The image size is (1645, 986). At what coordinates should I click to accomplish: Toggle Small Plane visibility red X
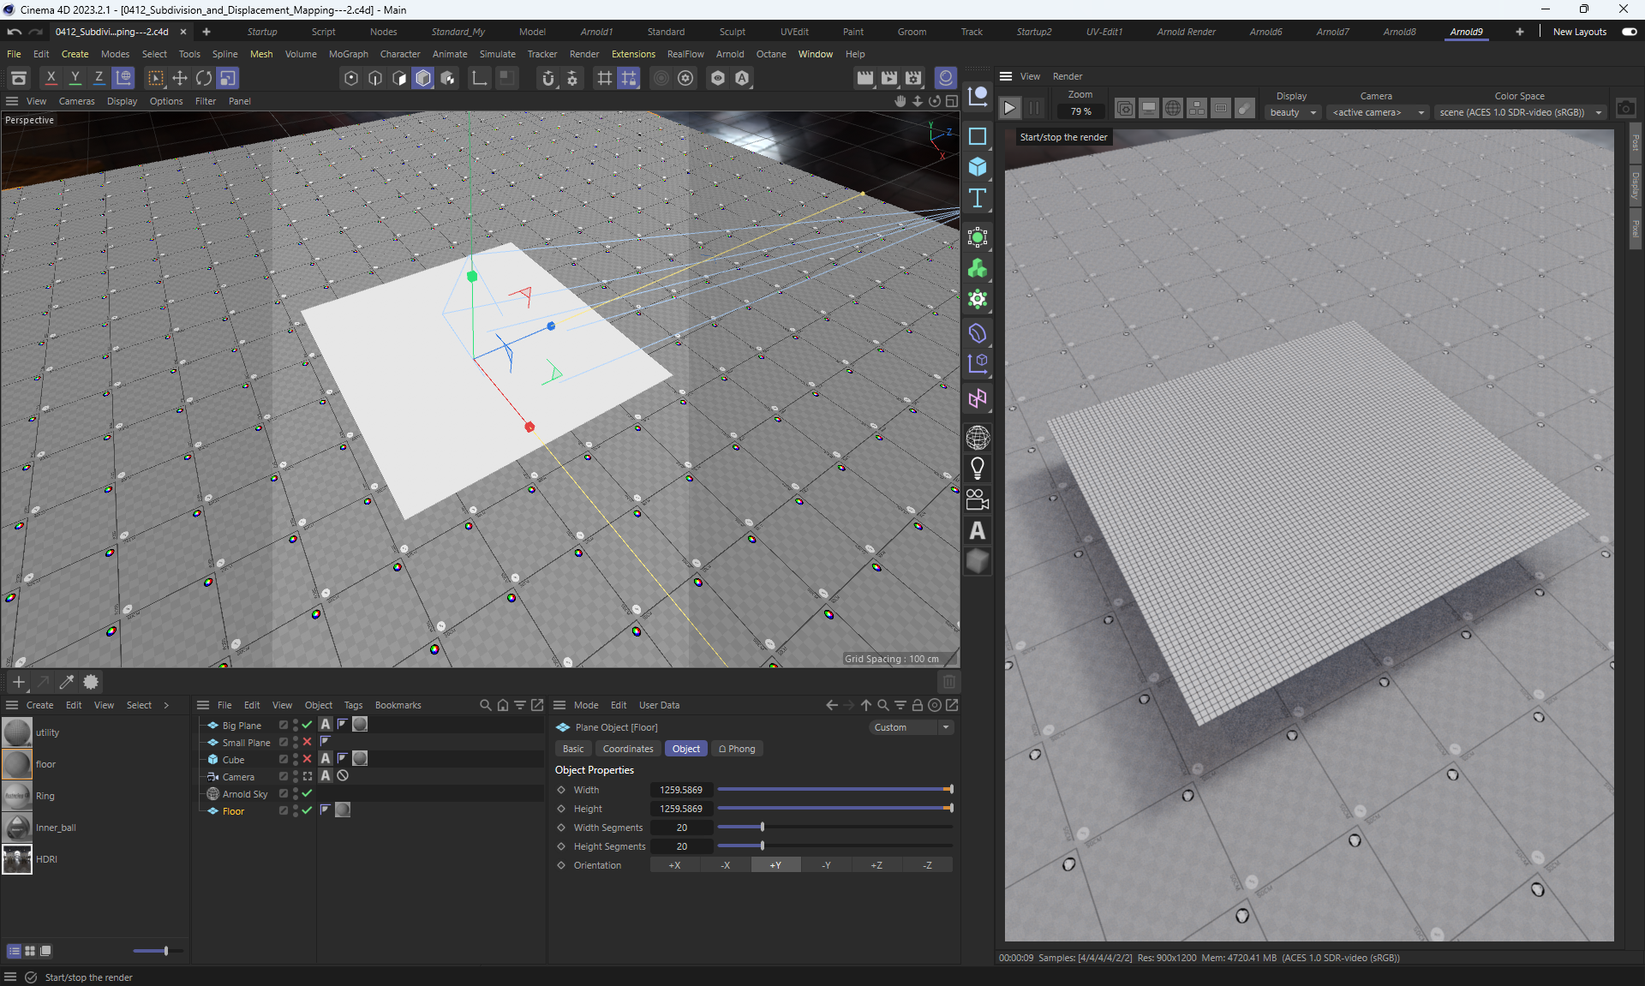307,742
